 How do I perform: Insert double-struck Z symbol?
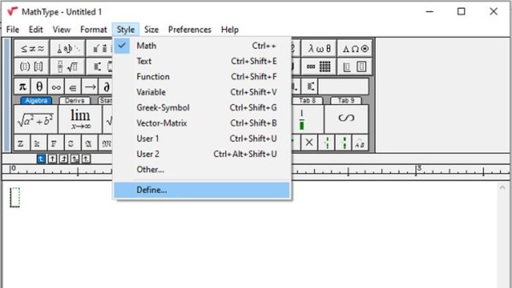click(21, 143)
